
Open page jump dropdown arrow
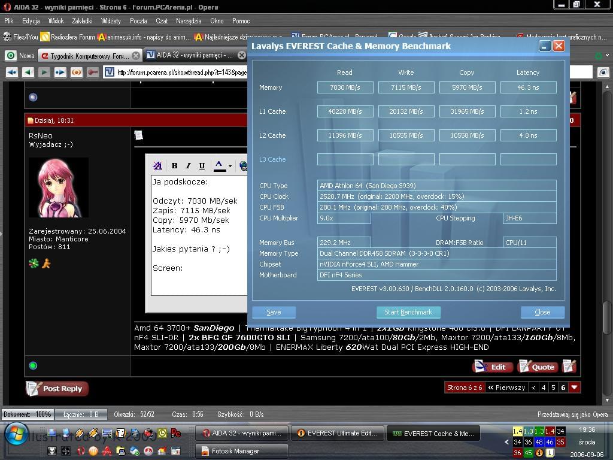click(x=574, y=388)
